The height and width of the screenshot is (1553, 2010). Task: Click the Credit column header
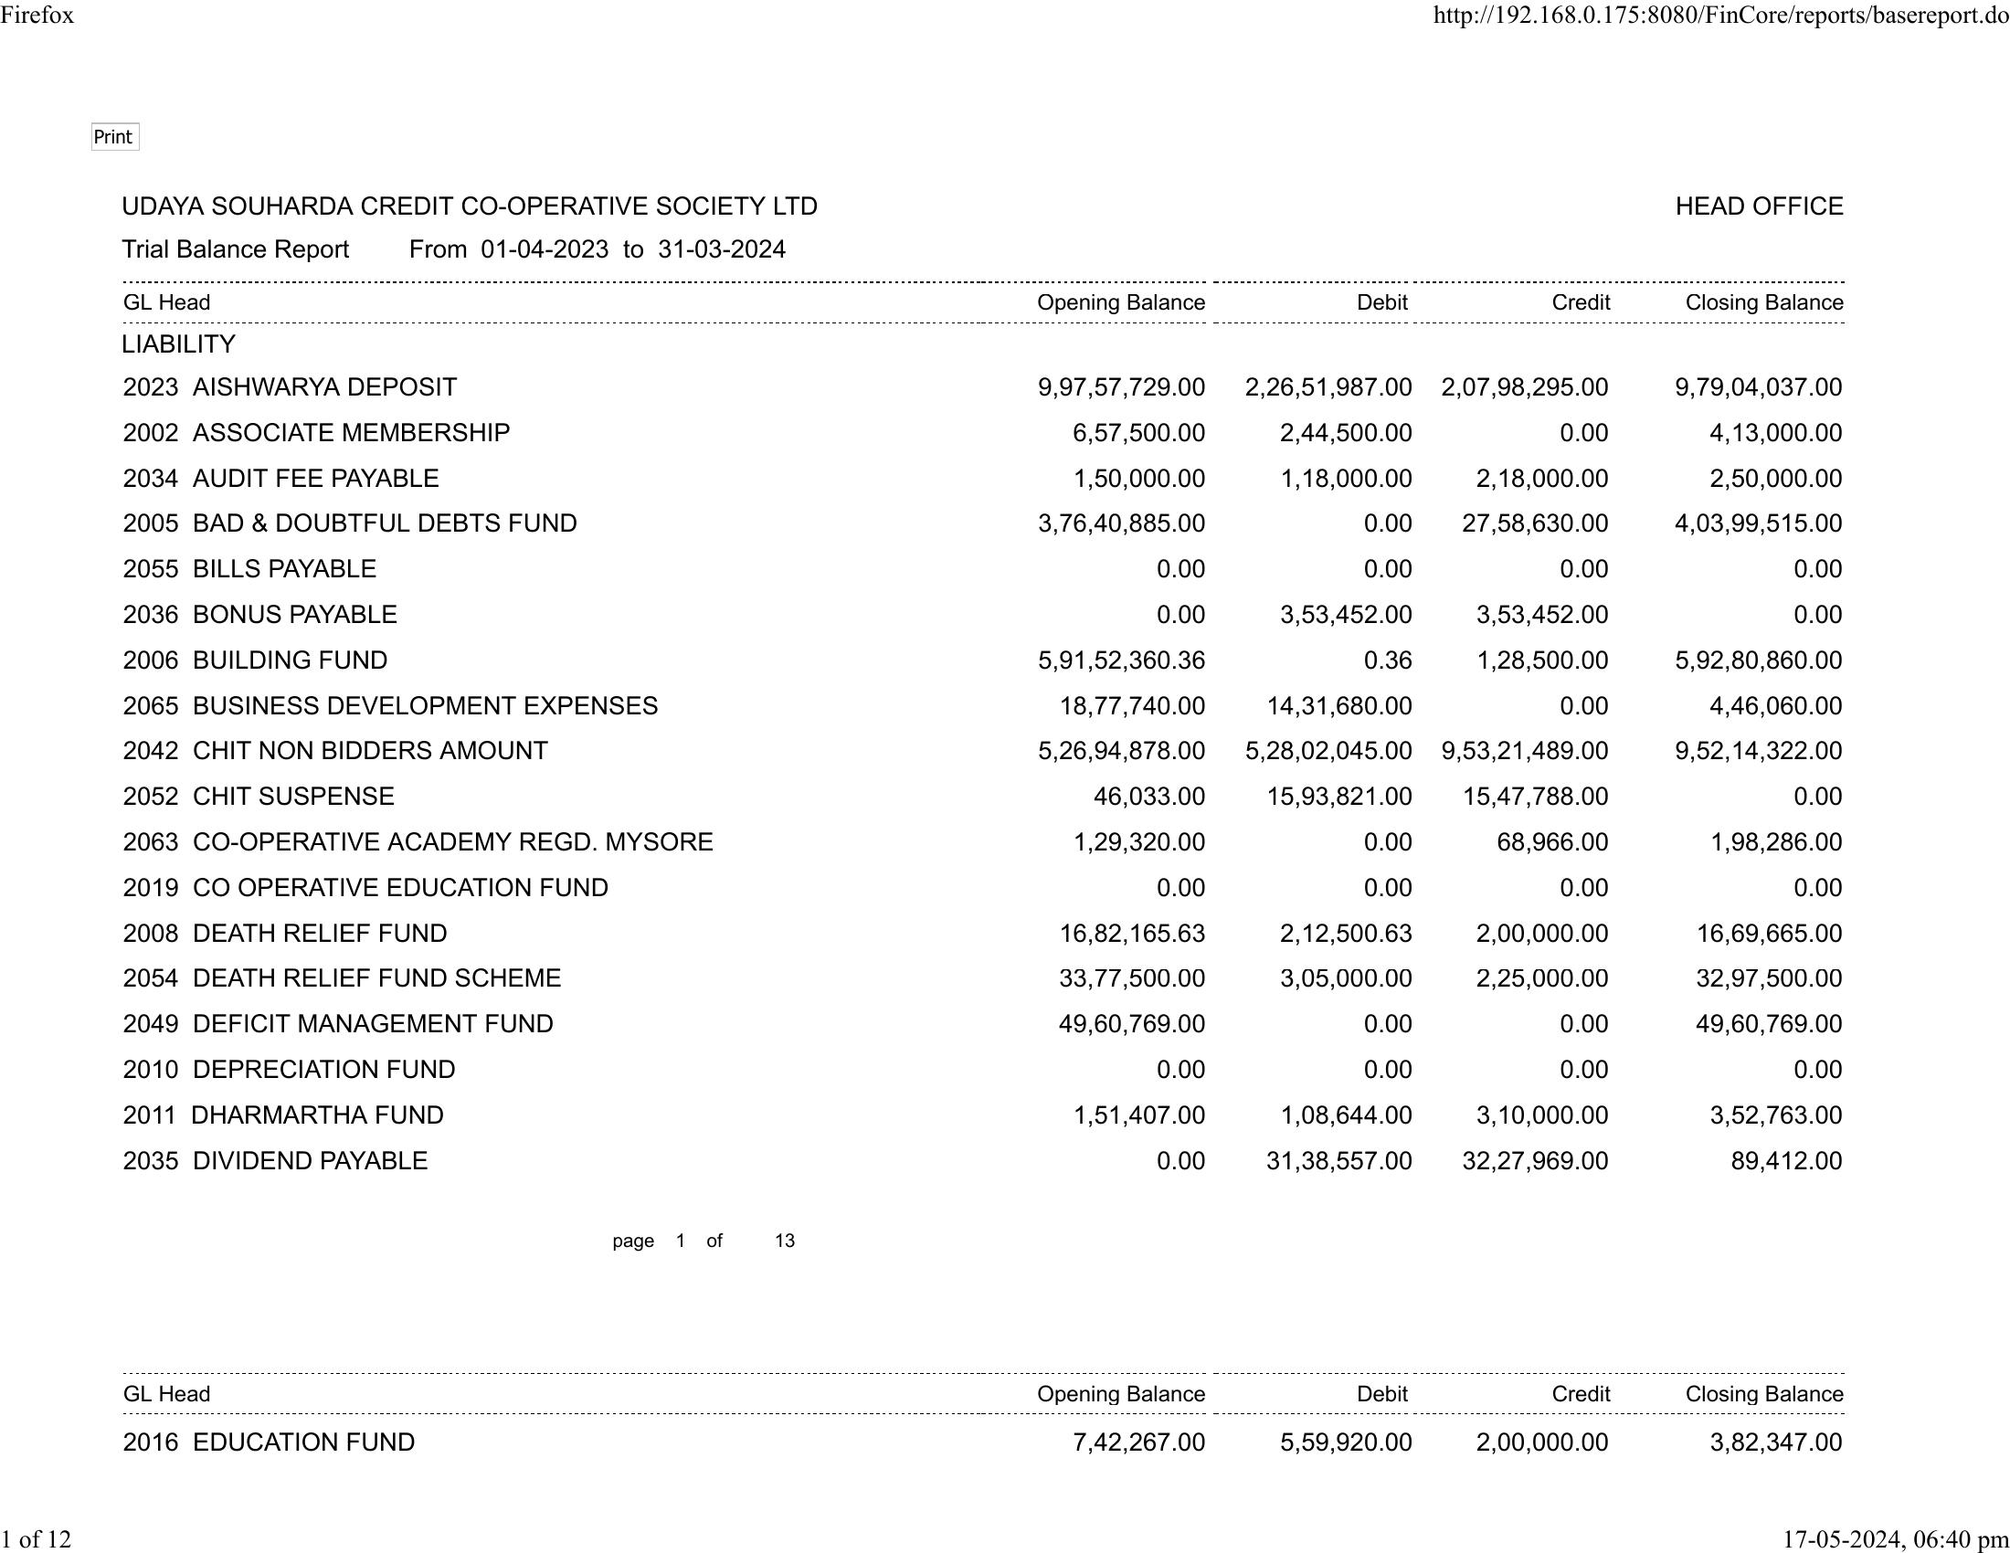click(x=1581, y=302)
